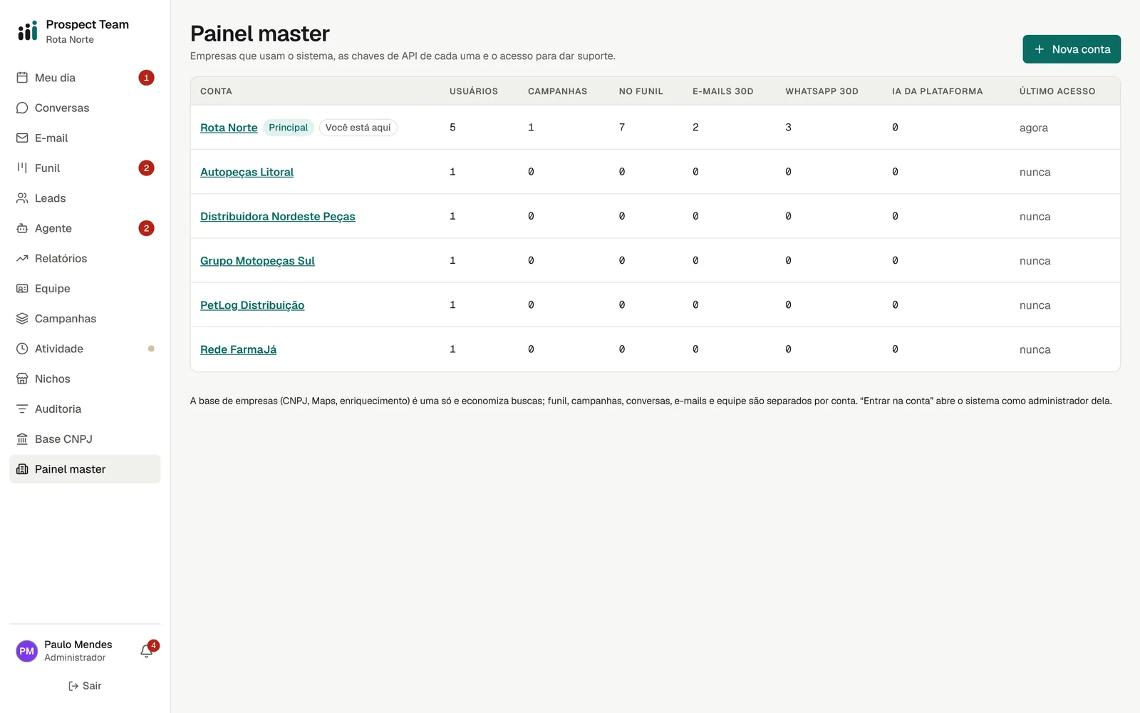Viewport: 1140px width, 713px height.
Task: Click the Atividade clock icon
Action: point(22,349)
